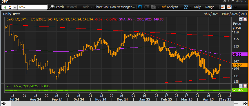Click the orange line chart icon
The width and height of the screenshot is (249, 106).
pos(223,7)
